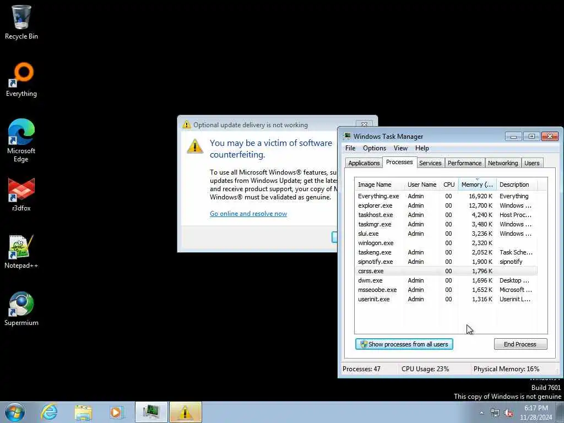Click the CPU Usage: 23% status entry
The height and width of the screenshot is (423, 564).
point(425,369)
